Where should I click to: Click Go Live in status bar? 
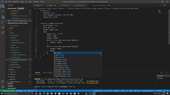137,91
